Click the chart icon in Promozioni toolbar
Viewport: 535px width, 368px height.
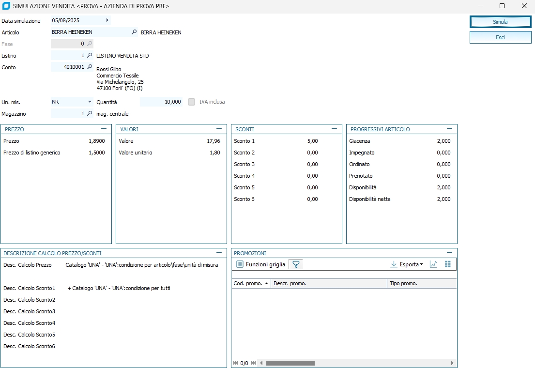point(433,264)
